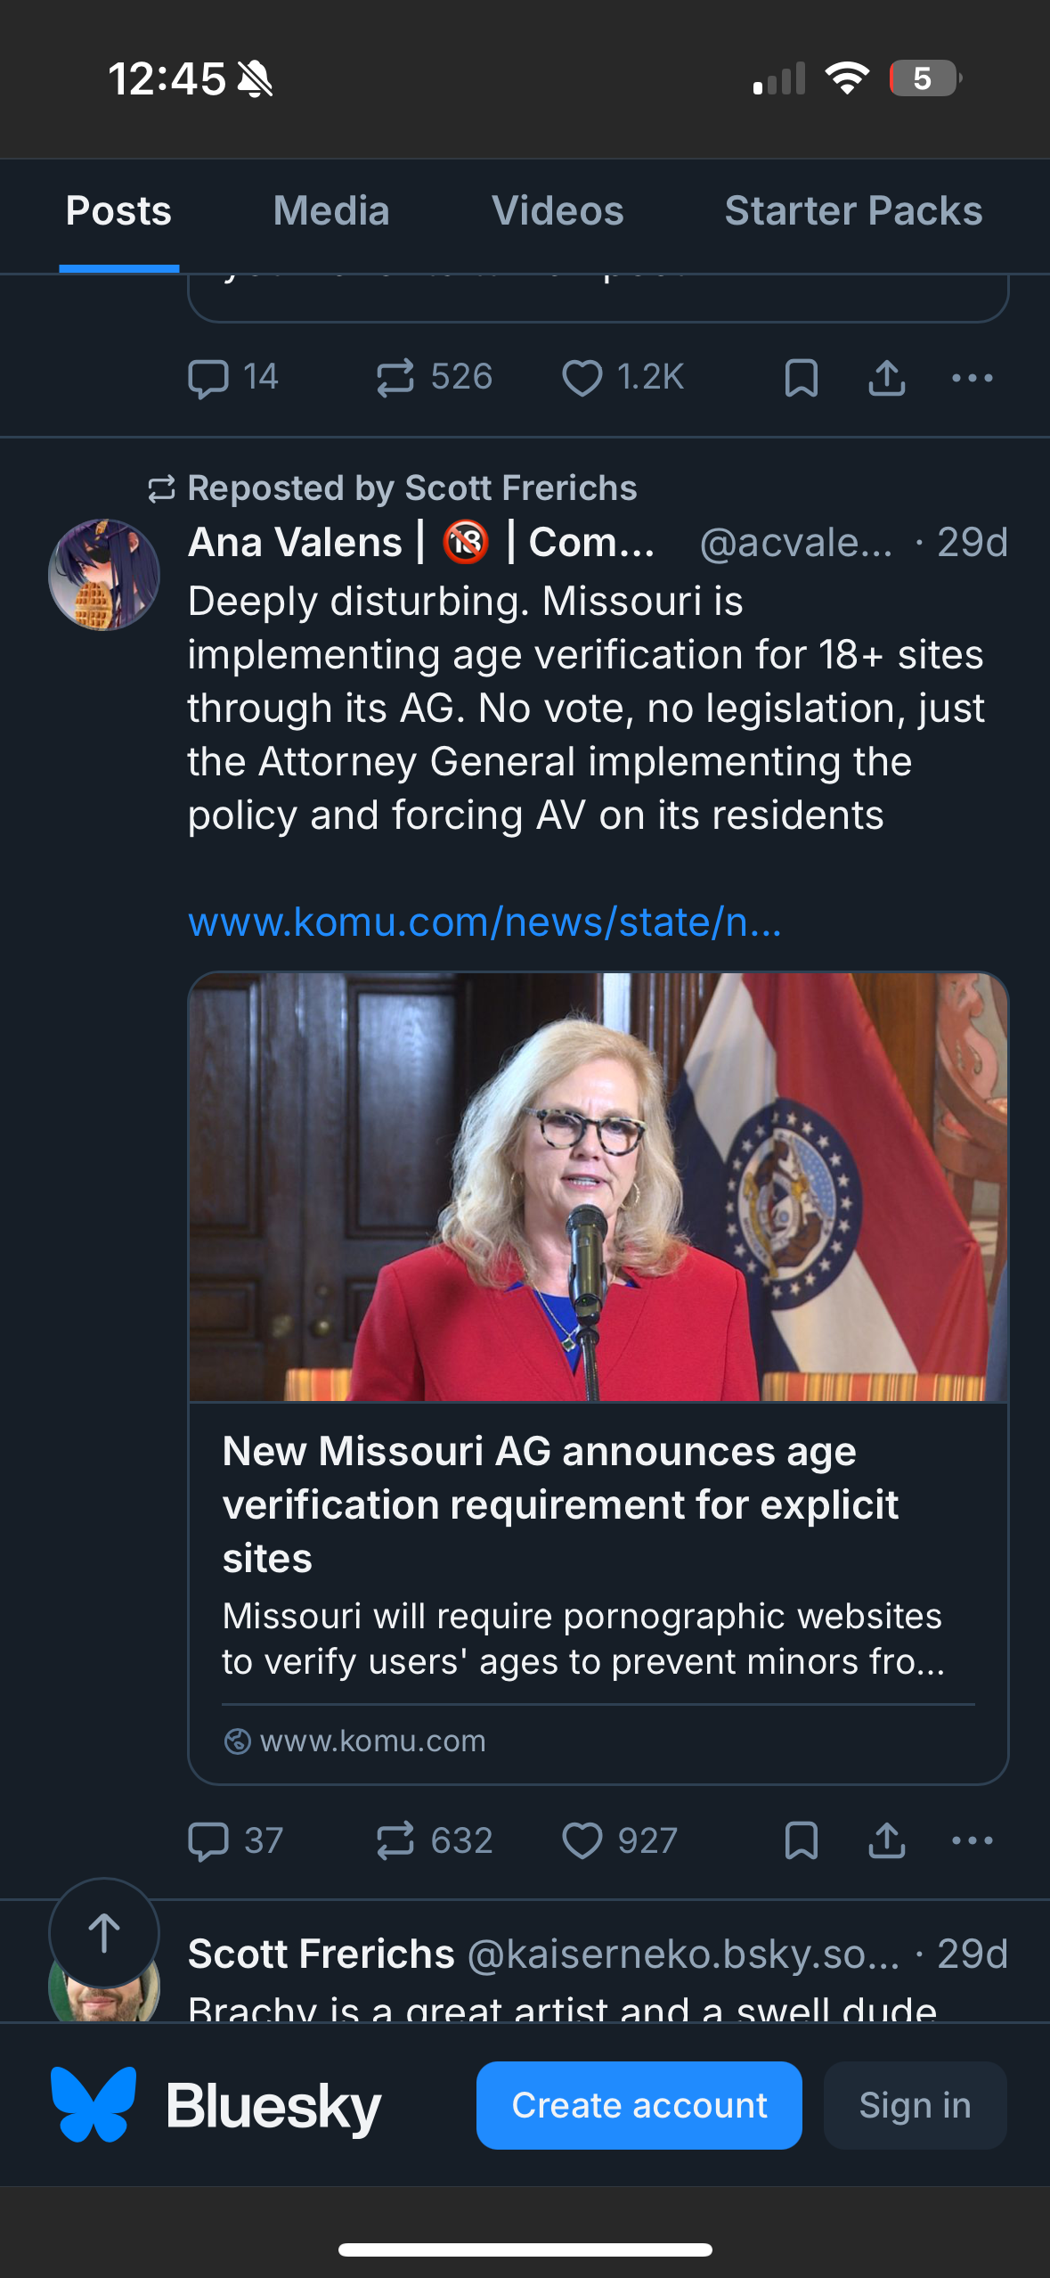
Task: Open the www.komu.com news link
Action: (x=485, y=922)
